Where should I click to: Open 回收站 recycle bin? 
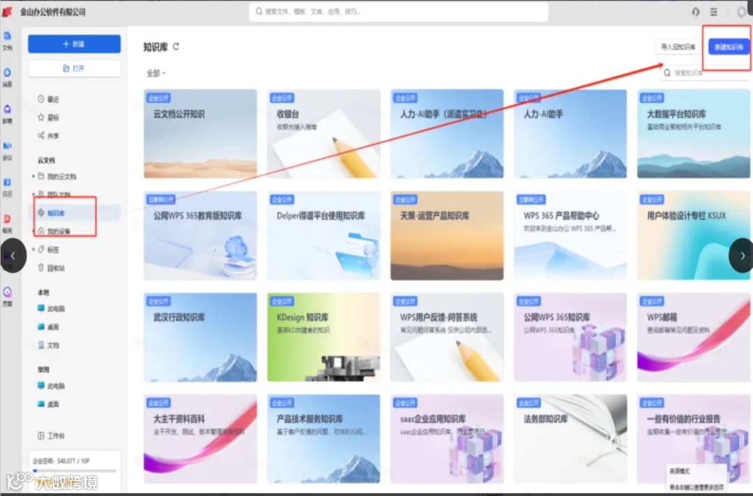point(52,268)
